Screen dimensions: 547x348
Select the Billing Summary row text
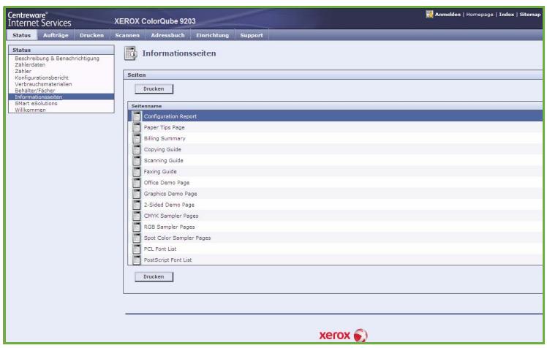point(165,138)
